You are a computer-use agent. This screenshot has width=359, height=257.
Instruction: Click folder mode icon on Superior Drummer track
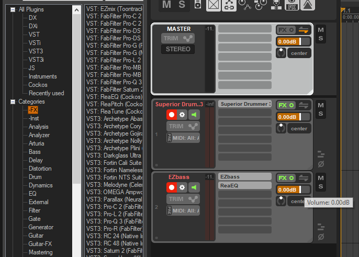pos(321,154)
